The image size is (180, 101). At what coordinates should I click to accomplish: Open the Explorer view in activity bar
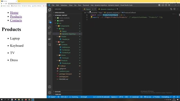(49, 10)
